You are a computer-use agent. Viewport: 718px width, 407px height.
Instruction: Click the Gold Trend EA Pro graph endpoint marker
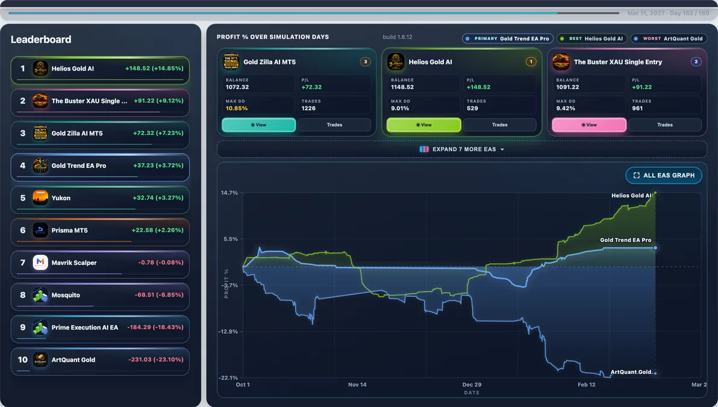[x=655, y=247]
